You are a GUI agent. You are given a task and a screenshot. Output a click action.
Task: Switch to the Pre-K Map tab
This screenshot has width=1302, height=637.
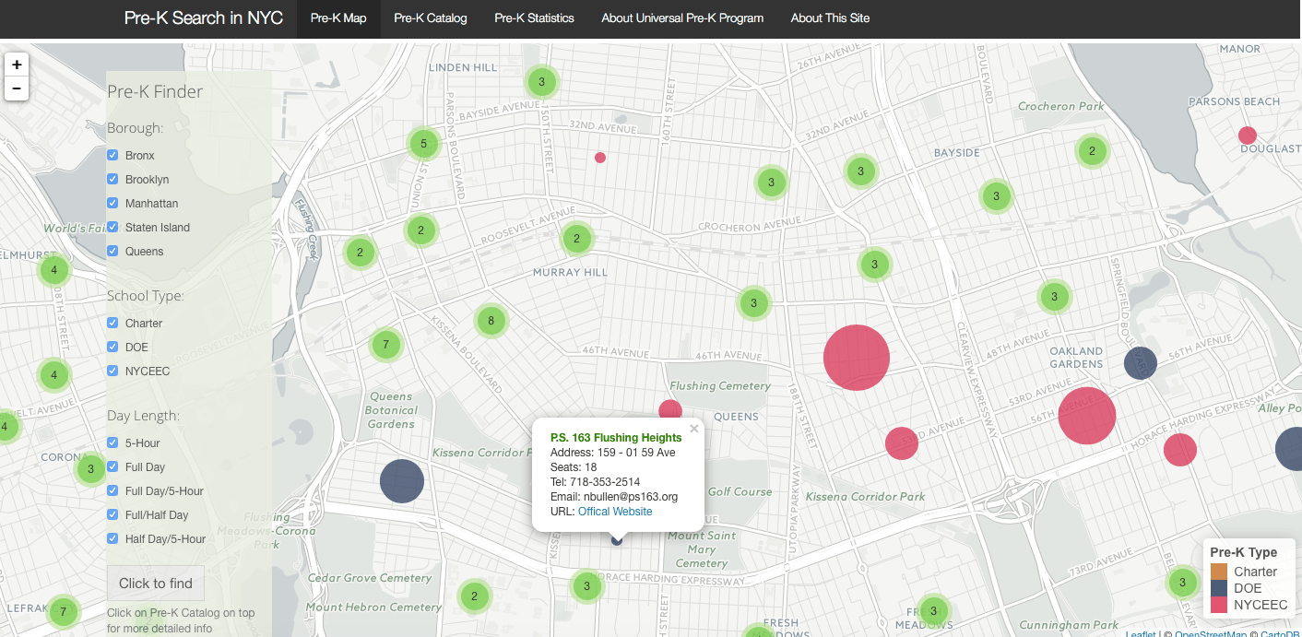click(x=338, y=18)
